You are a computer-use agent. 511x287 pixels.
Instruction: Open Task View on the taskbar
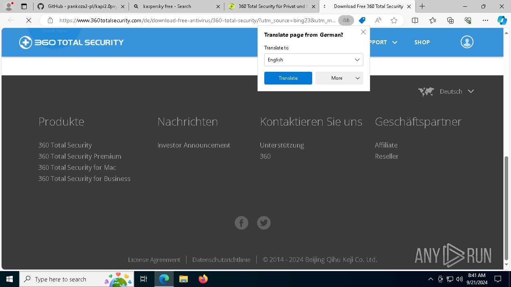(144, 279)
